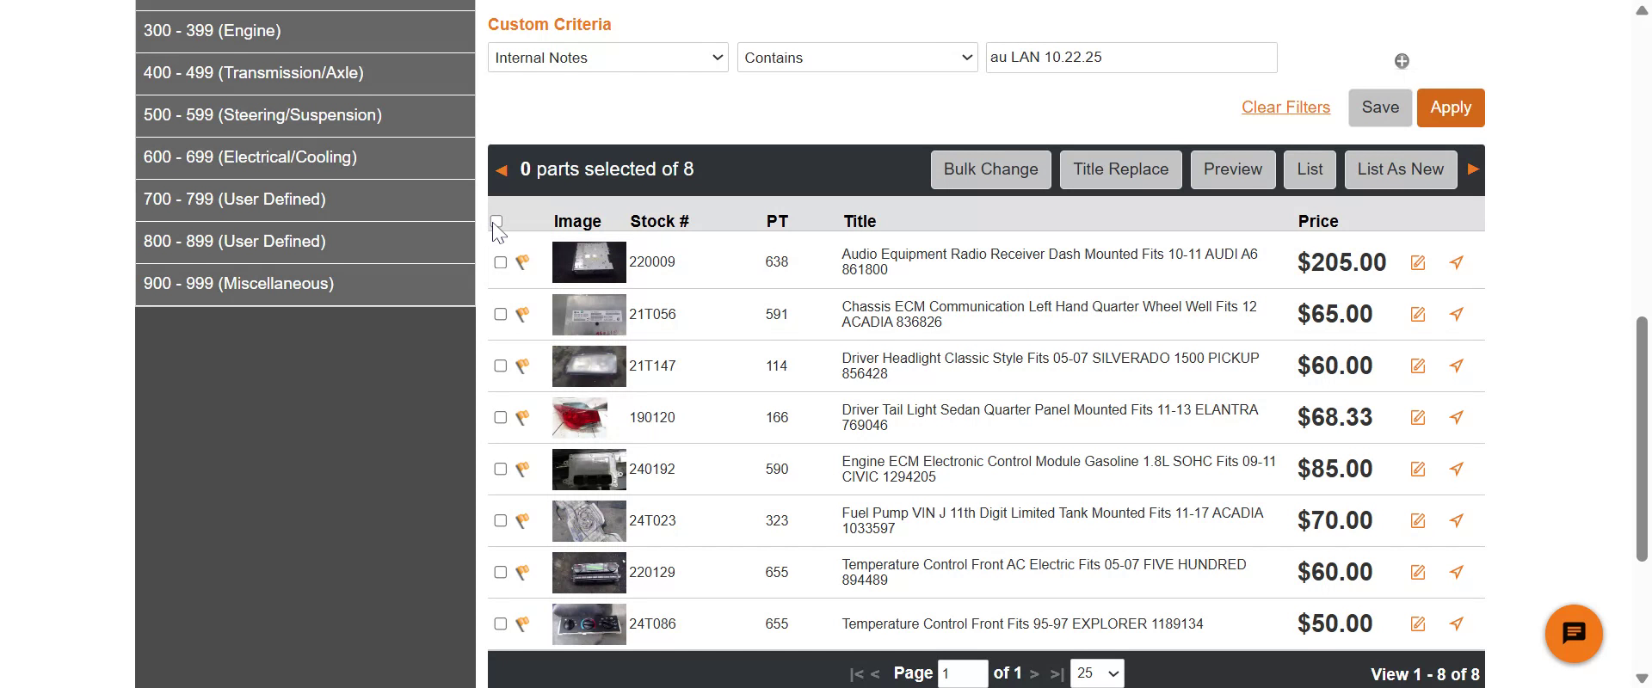
Task: Select the 600 - 699 (Electrical/Cooling) category
Action: coord(305,157)
